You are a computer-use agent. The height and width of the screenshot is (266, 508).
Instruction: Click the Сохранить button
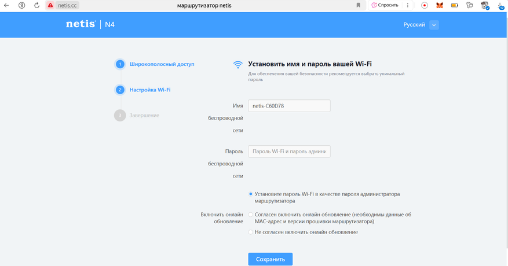(270, 259)
